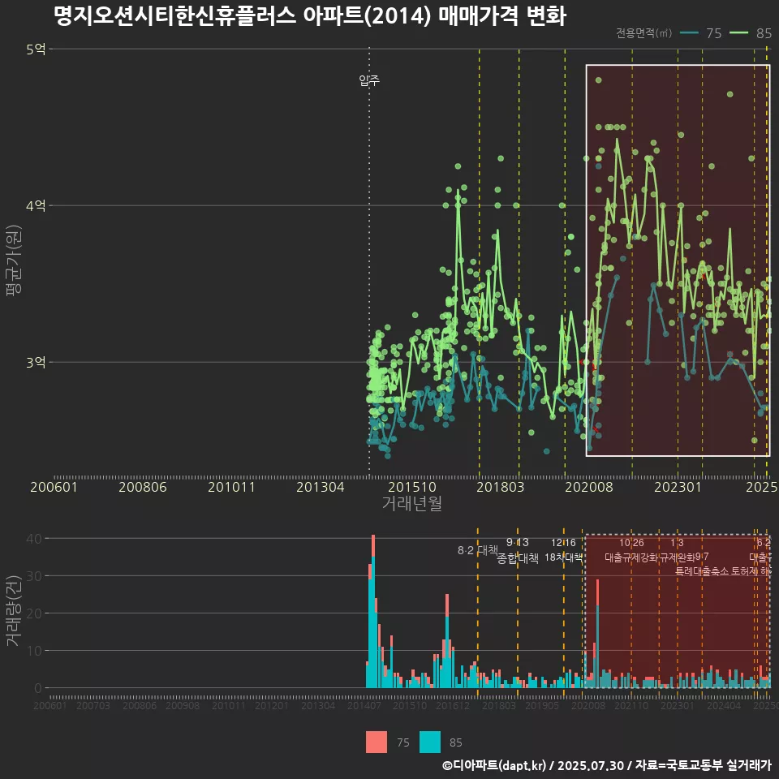The width and height of the screenshot is (779, 779).
Task: Click 202110 on the volume chart x-axis
Action: [x=631, y=705]
